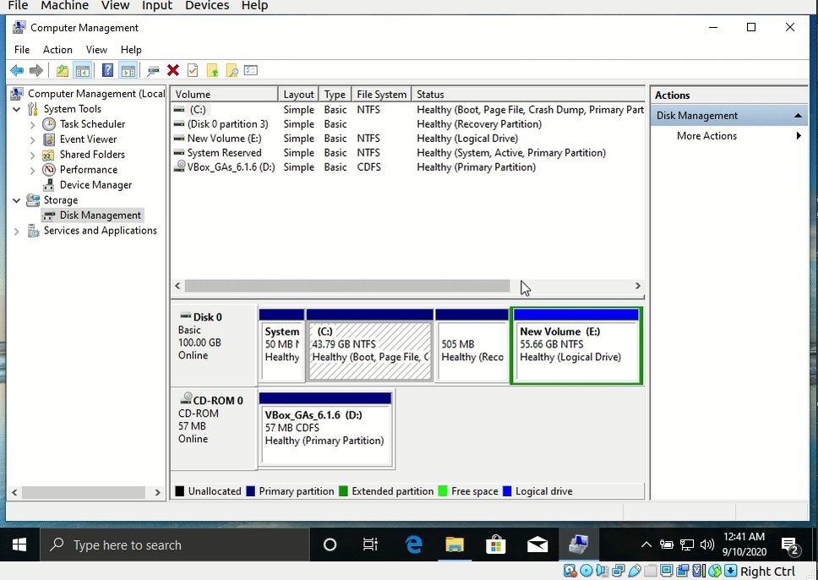Viewport: 818px width, 580px height.
Task: Click the black Unallocated legend swatch
Action: point(179,491)
